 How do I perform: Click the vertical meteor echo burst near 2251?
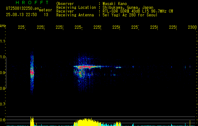[x=32, y=72]
